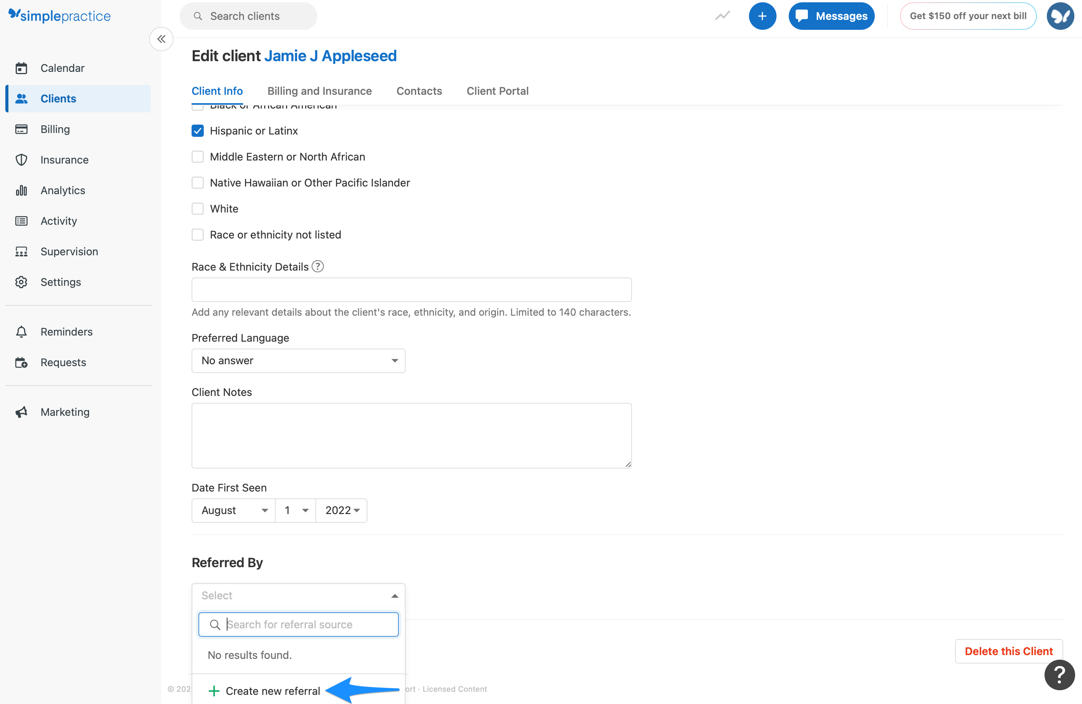The width and height of the screenshot is (1082, 704).
Task: Collapse the sidebar with the double-chevron icon
Action: (161, 39)
